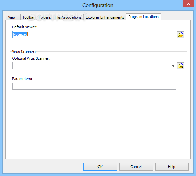Image resolution: width=196 pixels, height=176 pixels.
Task: Open Help for this dialog
Action: click(x=172, y=166)
